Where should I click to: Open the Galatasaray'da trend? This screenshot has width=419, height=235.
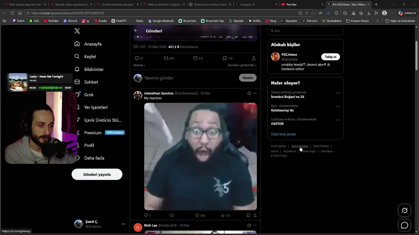(282, 110)
